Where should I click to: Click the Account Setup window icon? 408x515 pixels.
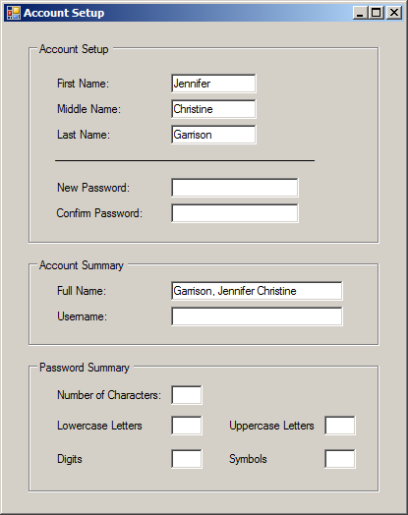click(x=14, y=13)
